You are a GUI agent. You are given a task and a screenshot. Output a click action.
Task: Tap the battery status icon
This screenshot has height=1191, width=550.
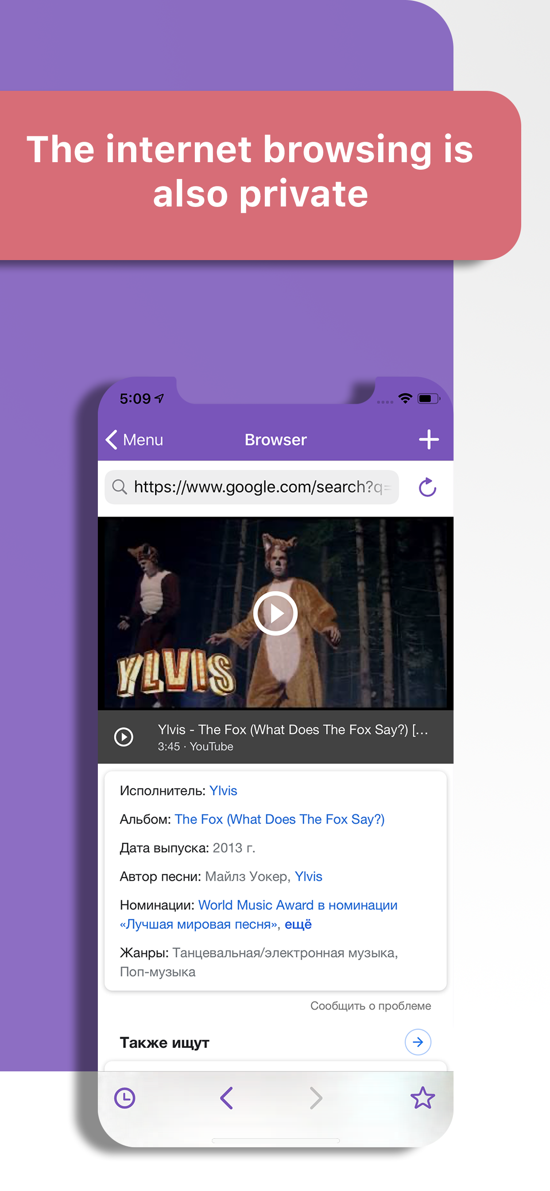point(429,398)
